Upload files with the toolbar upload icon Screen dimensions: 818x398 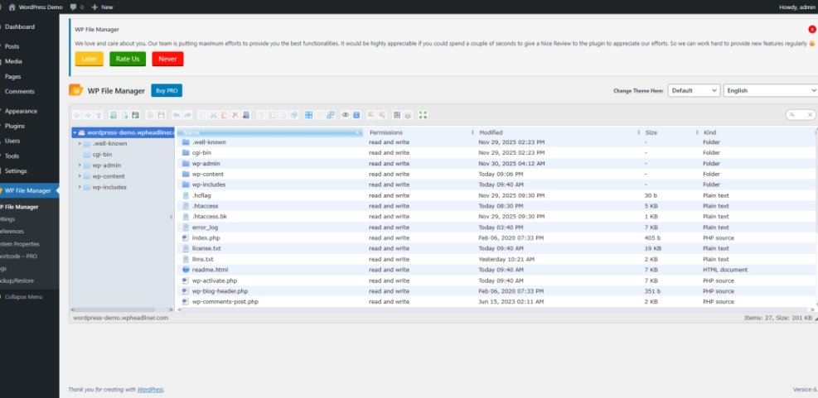136,115
